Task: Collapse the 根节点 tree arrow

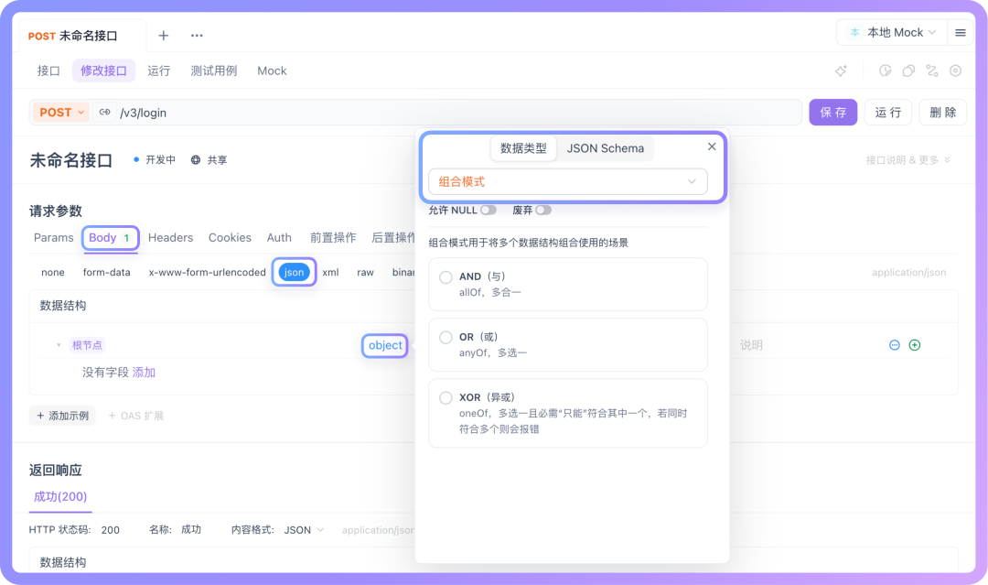Action: [x=59, y=345]
